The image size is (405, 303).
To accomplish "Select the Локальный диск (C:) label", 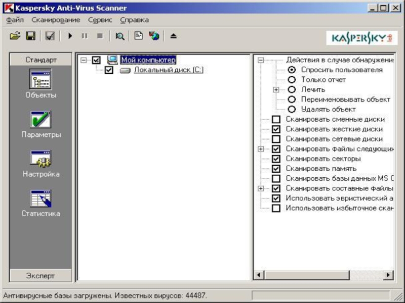I will [169, 70].
